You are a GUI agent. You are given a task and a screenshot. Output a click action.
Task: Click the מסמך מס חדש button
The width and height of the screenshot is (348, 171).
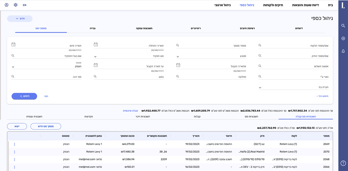[x=46, y=126]
